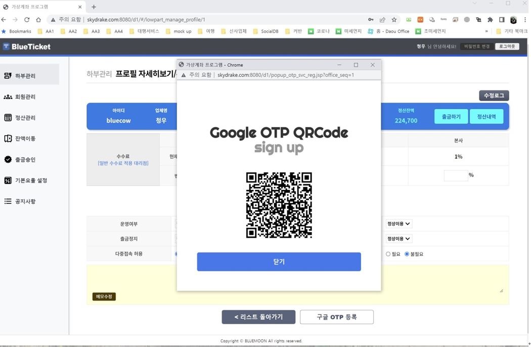Go back with 리스트 돌아가기 button
This screenshot has width=531, height=348.
[258, 317]
